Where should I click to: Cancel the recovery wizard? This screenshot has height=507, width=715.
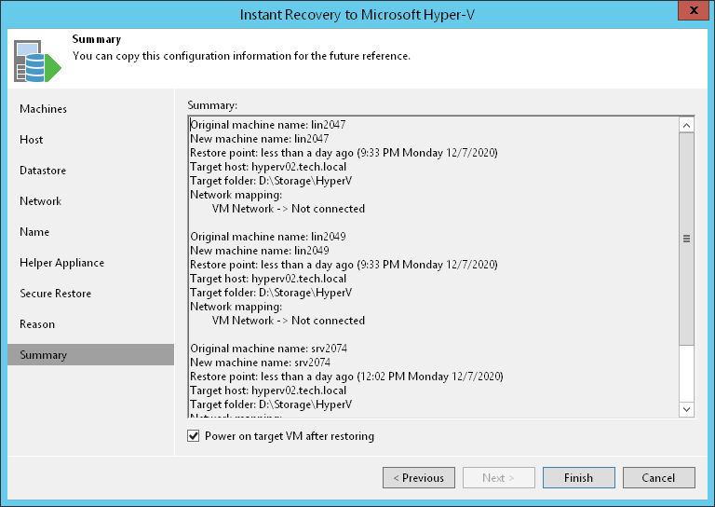coord(659,477)
